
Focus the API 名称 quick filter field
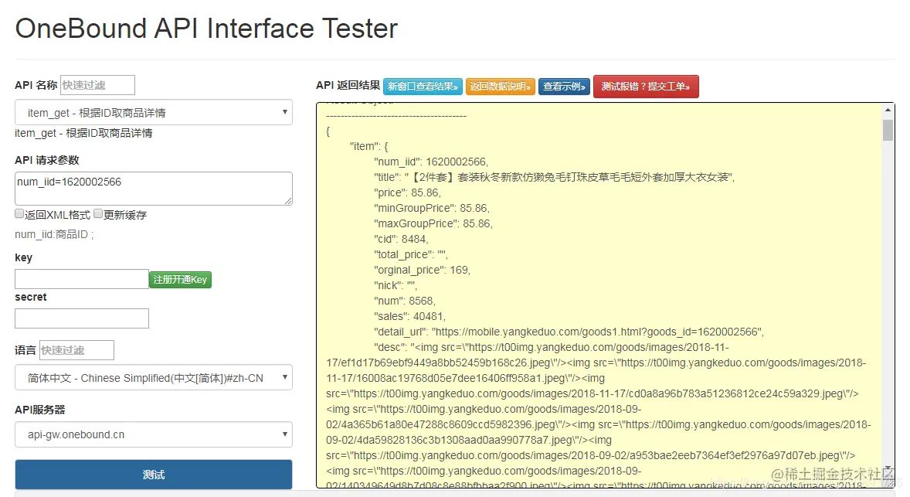(97, 85)
